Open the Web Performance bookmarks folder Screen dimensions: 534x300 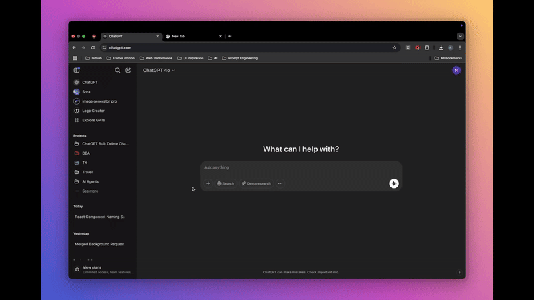(156, 58)
